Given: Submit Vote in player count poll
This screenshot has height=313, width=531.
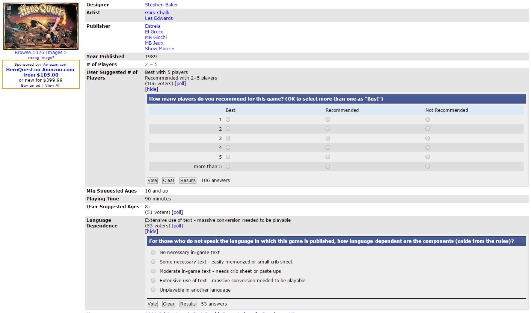Looking at the screenshot, I should 152,181.
